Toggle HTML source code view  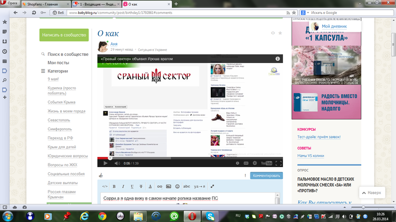coord(105,186)
